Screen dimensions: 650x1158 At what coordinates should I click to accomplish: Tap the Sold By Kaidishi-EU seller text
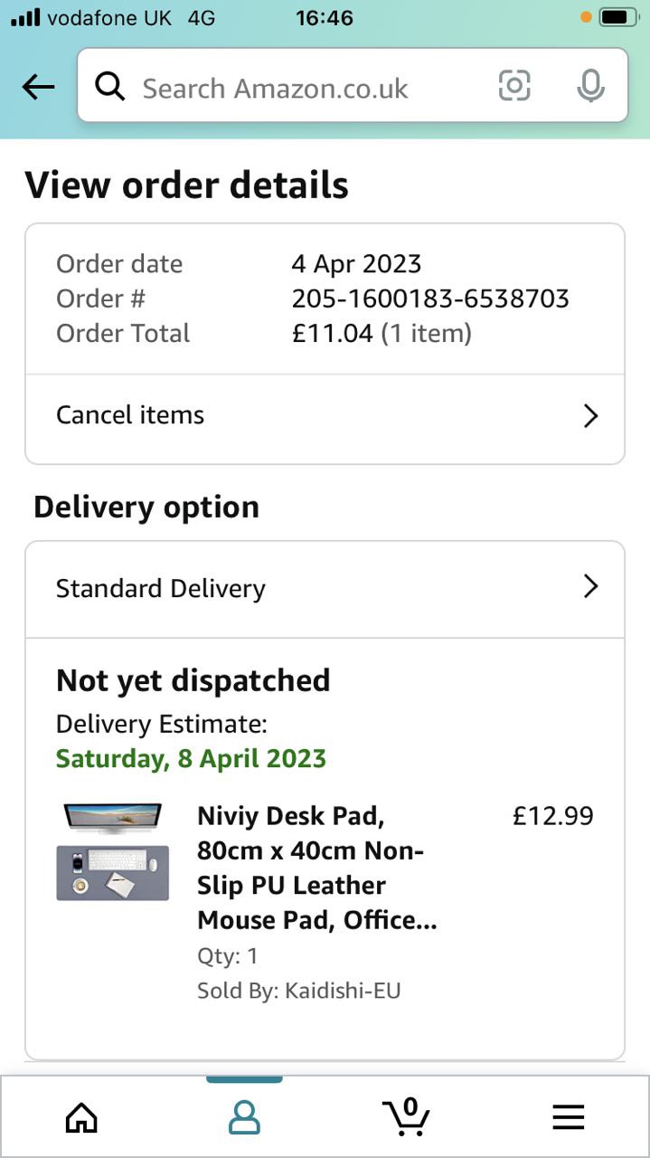pyautogui.click(x=298, y=991)
